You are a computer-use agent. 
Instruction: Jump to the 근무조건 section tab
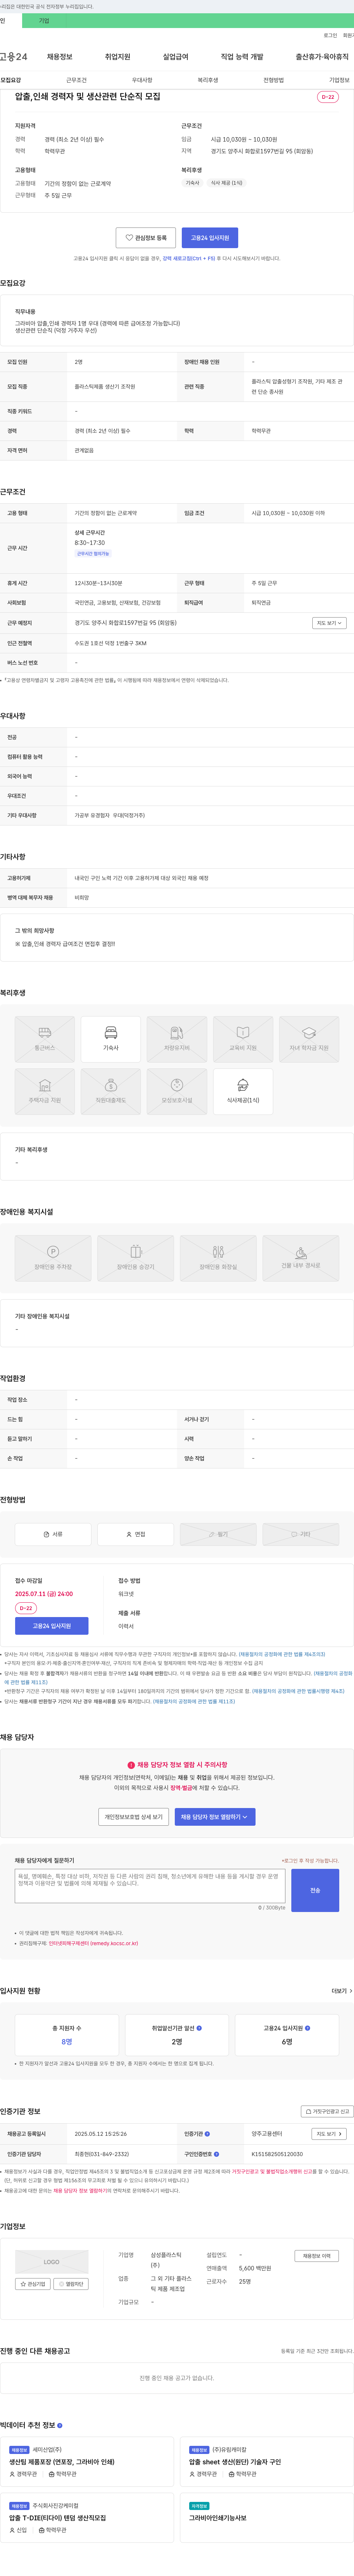76,80
